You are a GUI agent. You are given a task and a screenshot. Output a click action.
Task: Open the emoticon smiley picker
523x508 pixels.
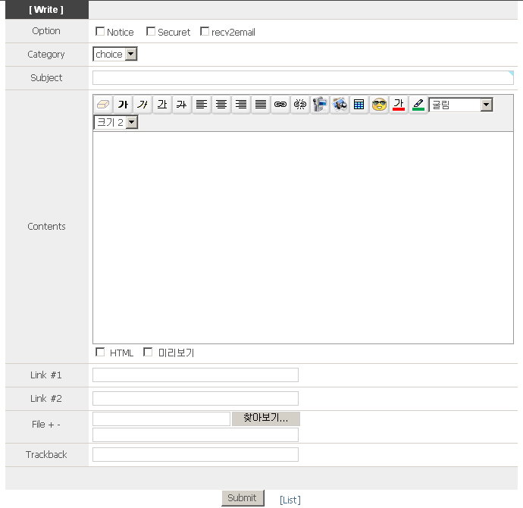point(379,105)
